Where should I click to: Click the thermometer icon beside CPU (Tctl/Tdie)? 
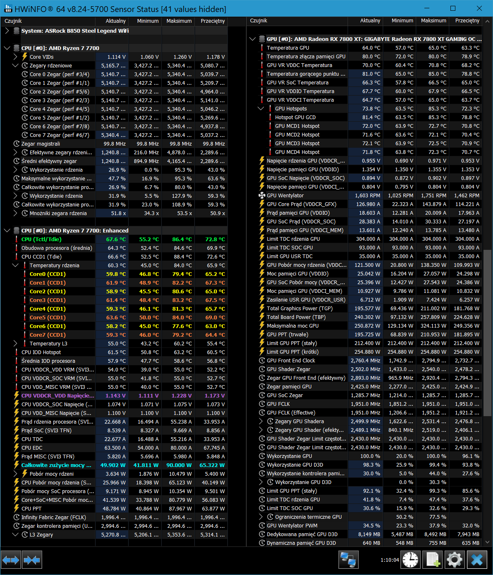point(17,239)
